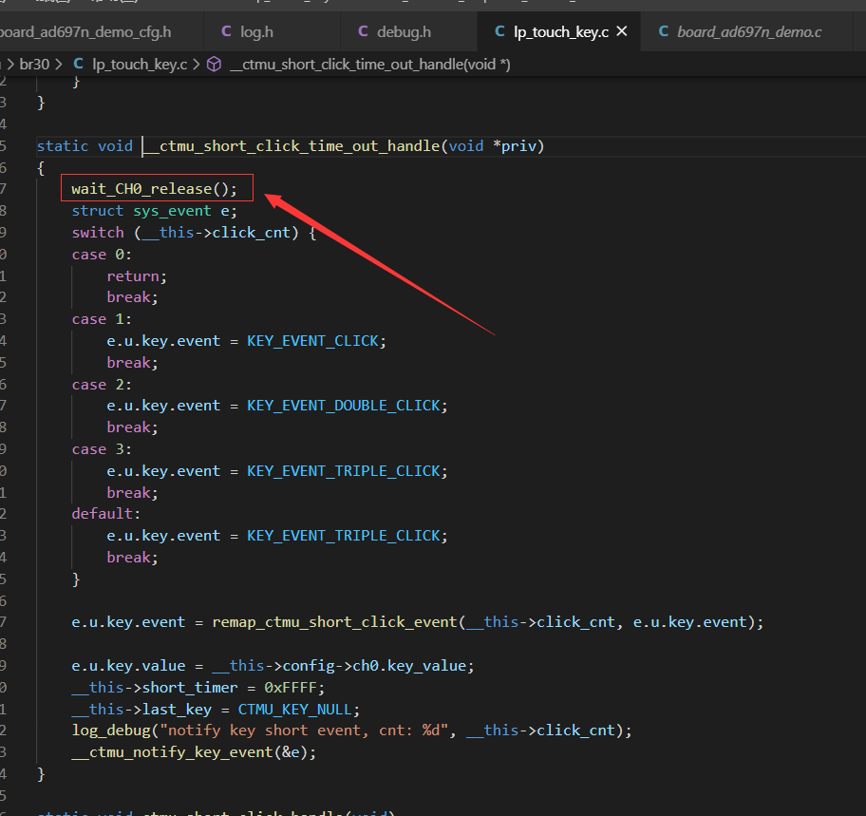866x816 pixels.
Task: Click the case 3: label
Action: (102, 449)
